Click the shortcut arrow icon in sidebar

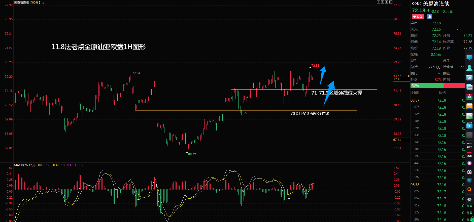click(469, 78)
